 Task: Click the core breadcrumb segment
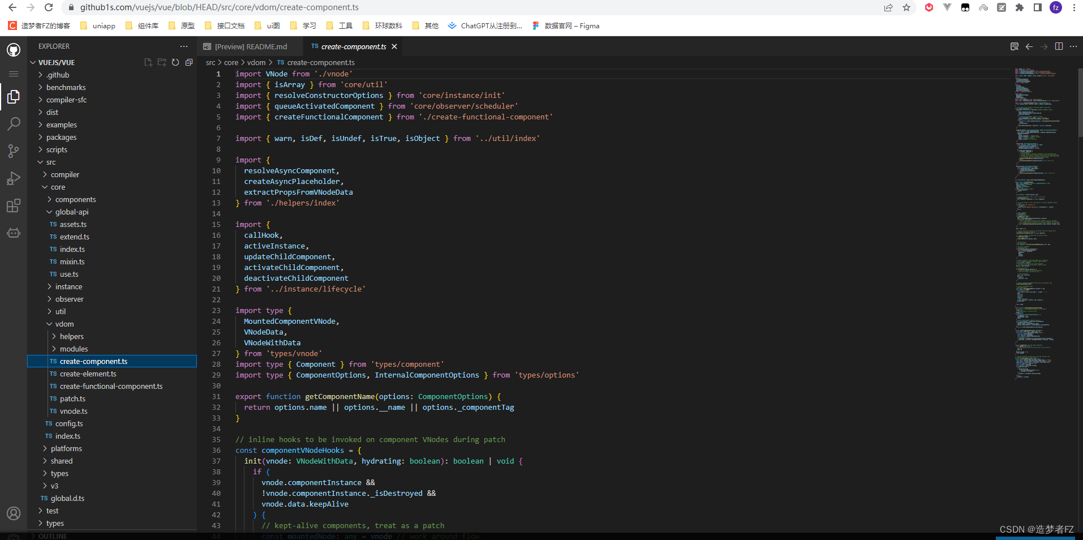coord(231,62)
